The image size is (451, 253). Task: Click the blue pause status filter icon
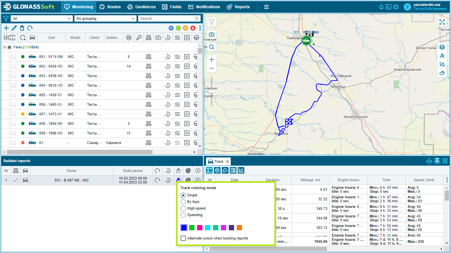click(x=171, y=28)
